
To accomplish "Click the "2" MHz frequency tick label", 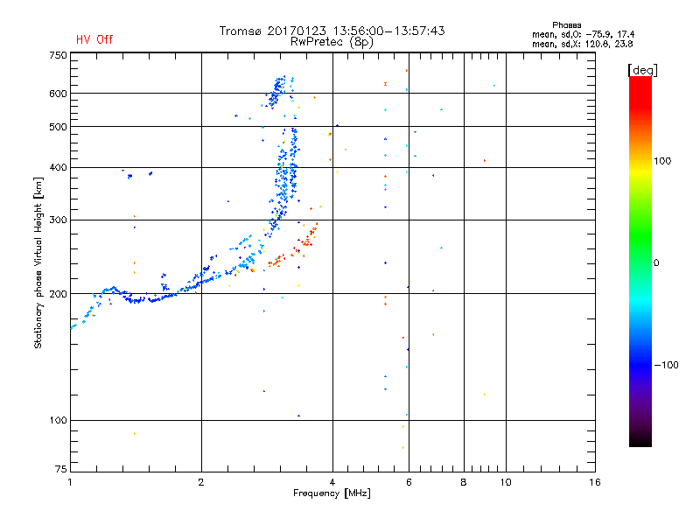I will pos(201,482).
